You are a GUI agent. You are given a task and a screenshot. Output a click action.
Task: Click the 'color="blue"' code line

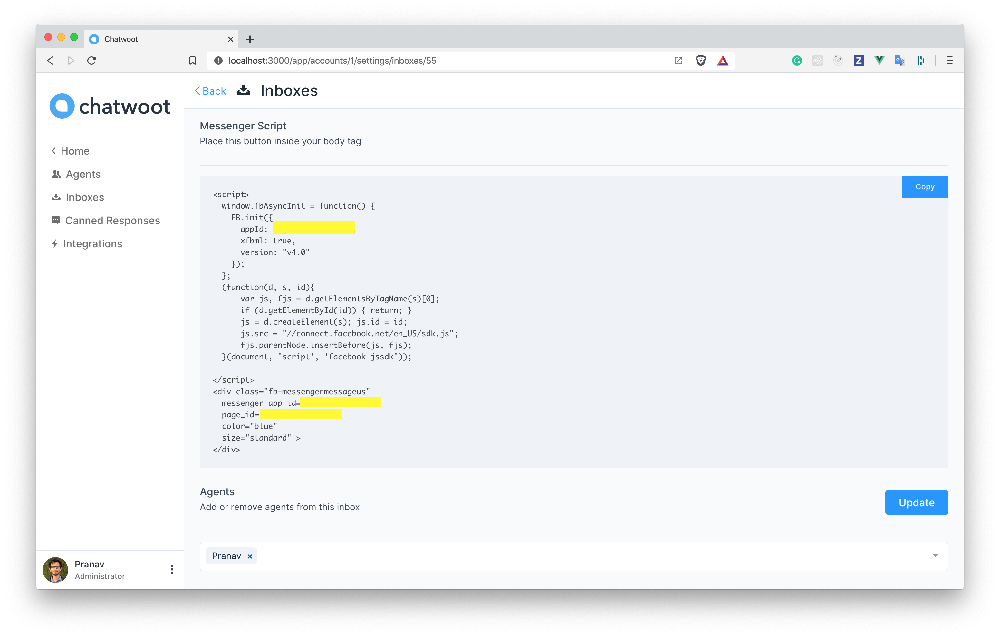(249, 426)
